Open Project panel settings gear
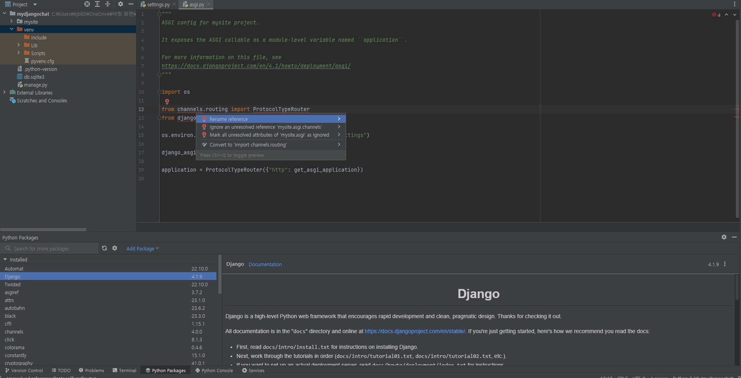This screenshot has width=741, height=378. 121,4
